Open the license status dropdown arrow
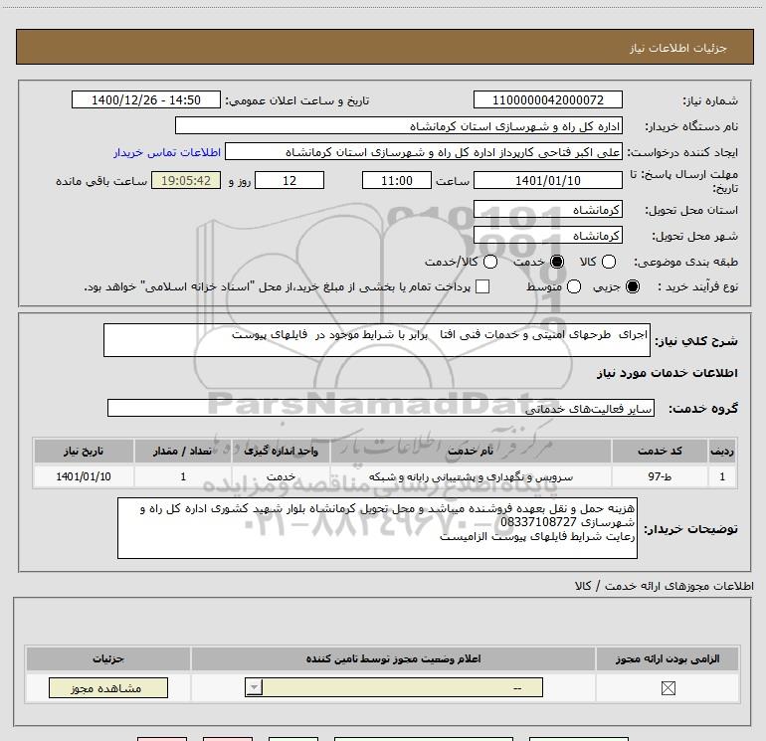This screenshot has width=766, height=741. pos(254,687)
